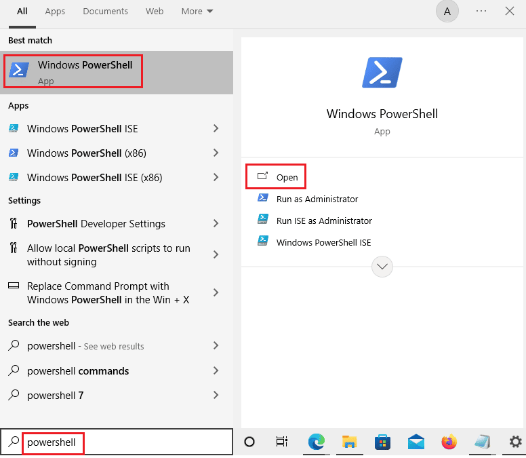Viewport: 526px width, 458px height.
Task: Click keyboard icon beside Replace Command Prompt
Action: [14, 286]
